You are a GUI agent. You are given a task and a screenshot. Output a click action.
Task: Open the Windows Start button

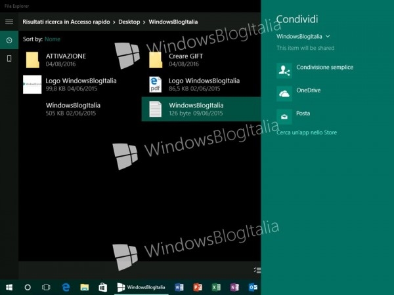point(9,287)
